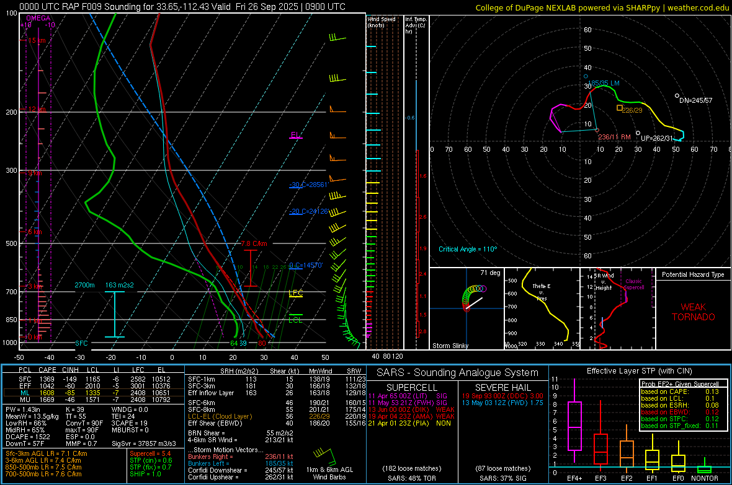
Task: Click the 2700m effective inflow label
Action: tap(84, 285)
